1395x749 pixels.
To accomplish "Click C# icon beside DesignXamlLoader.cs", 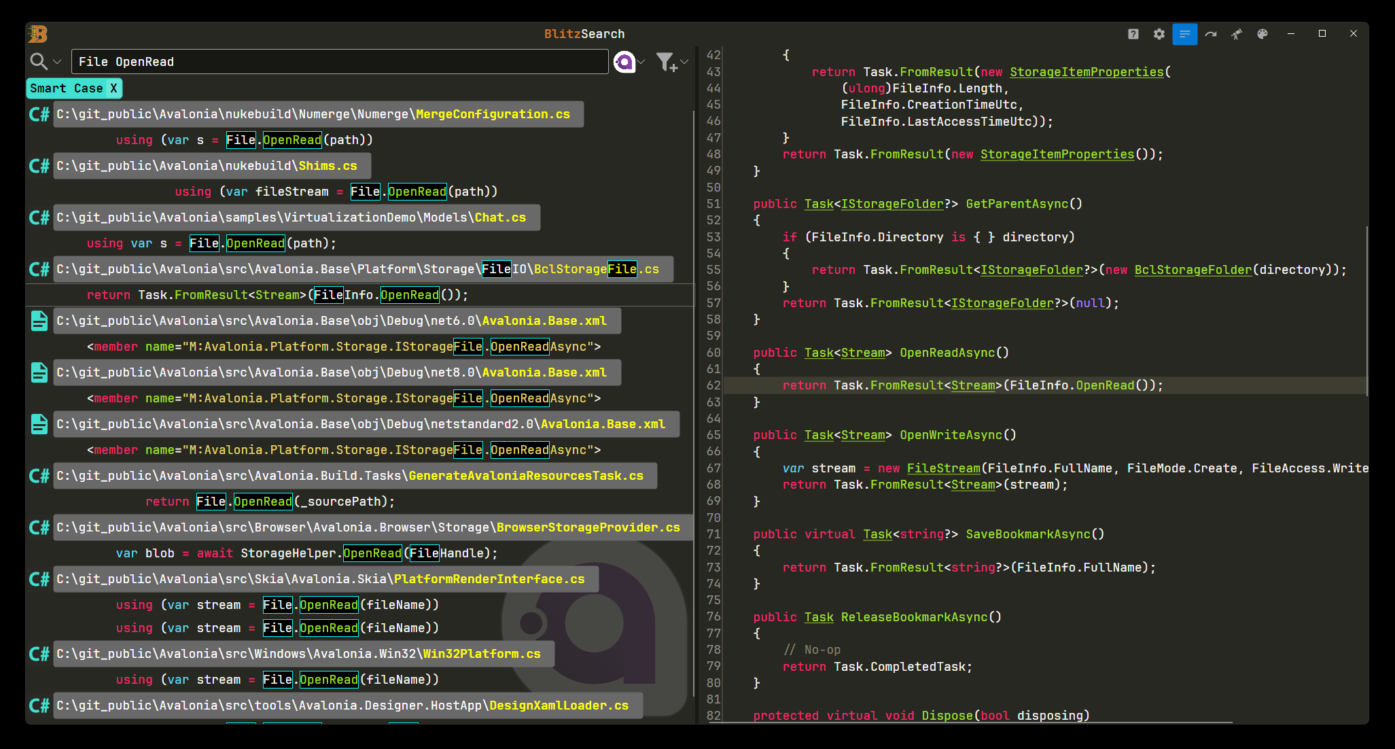I will (x=39, y=706).
